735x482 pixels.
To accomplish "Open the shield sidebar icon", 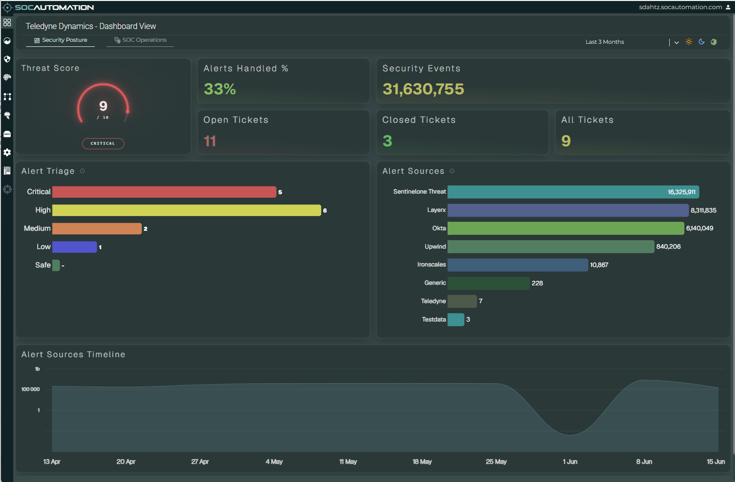I will [7, 59].
